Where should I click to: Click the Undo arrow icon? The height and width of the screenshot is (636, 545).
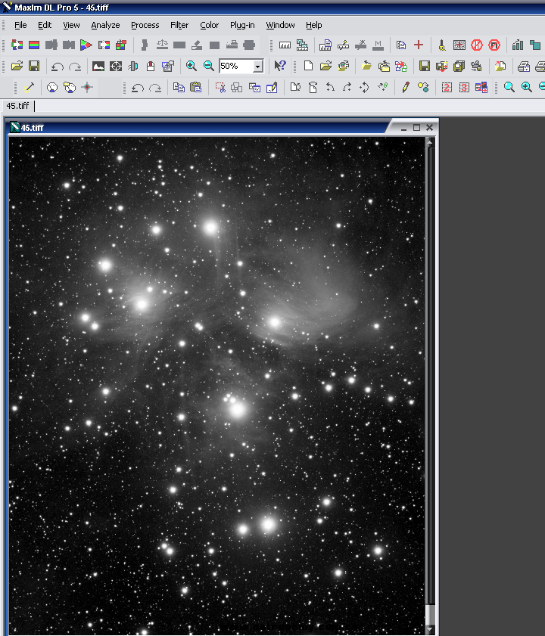point(57,67)
